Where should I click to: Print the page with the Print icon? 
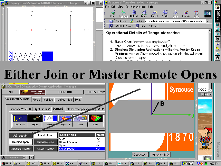click(175, 14)
